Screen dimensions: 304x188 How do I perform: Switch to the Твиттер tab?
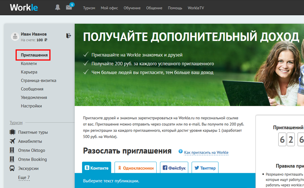(205, 168)
